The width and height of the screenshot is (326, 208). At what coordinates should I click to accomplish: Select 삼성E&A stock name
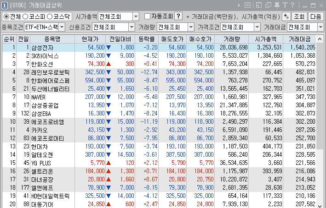41,114
